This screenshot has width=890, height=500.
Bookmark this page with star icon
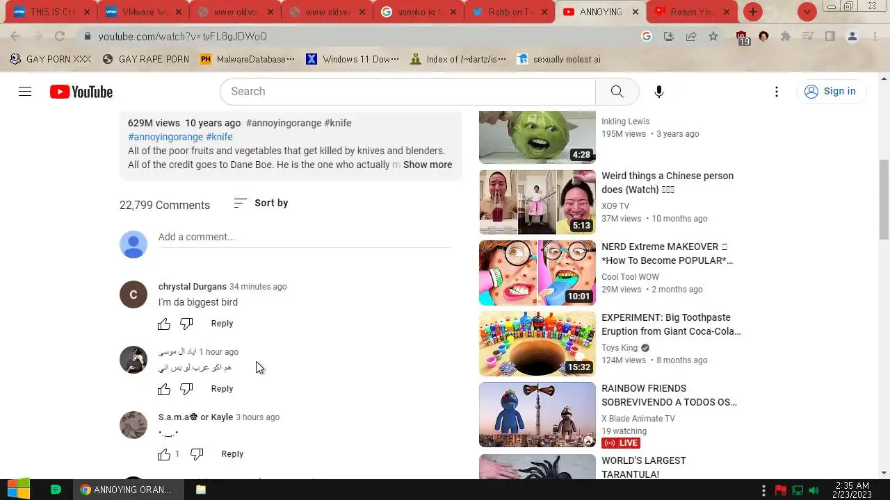point(713,36)
